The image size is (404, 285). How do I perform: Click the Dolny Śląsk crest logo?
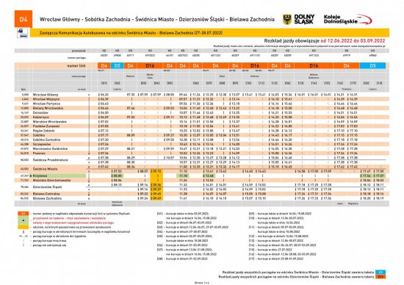(x=286, y=19)
